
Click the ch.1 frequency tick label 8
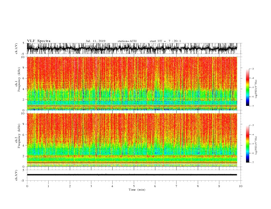click(24, 68)
